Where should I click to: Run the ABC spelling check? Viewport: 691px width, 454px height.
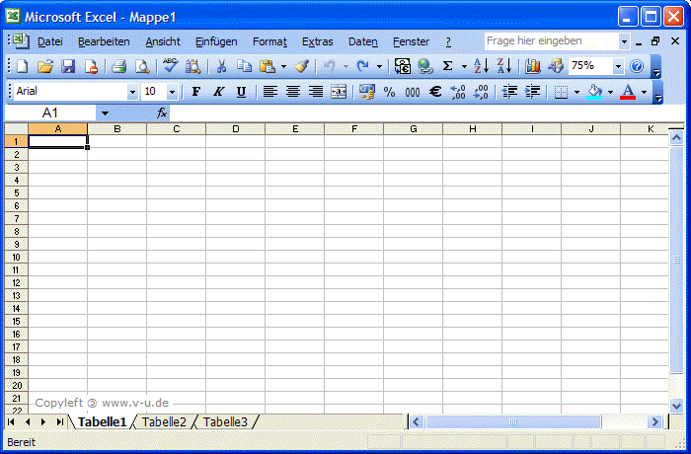click(x=170, y=66)
